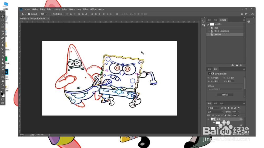Open the 类型 layer filter dropdown
The image size is (264, 148).
click(213, 108)
